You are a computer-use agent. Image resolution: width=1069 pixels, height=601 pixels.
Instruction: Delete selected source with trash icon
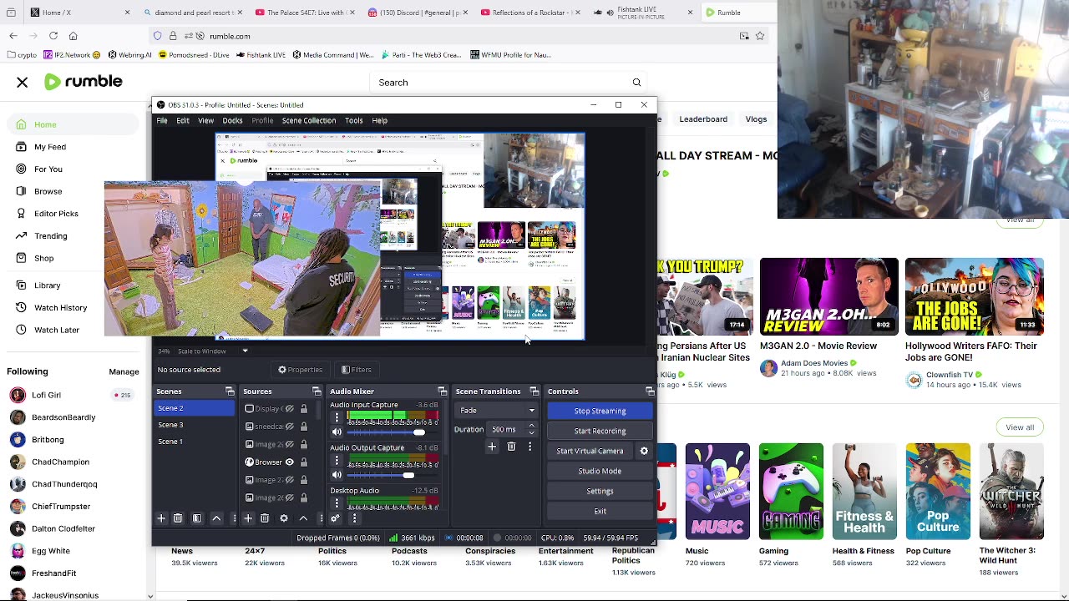pos(265,518)
